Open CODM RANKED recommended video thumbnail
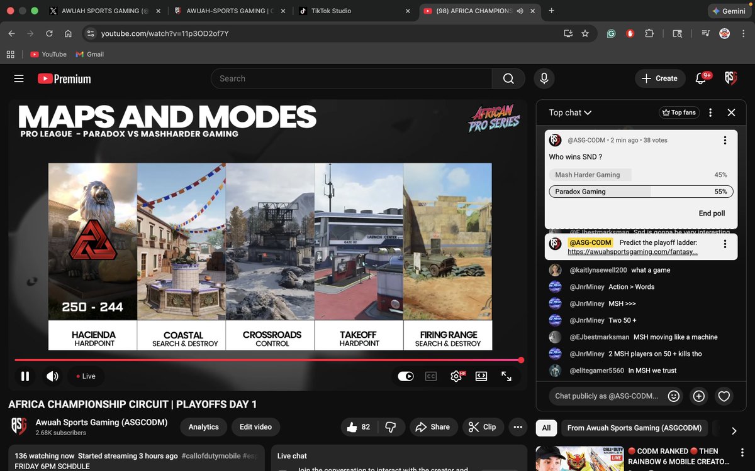The width and height of the screenshot is (755, 471). click(x=579, y=458)
